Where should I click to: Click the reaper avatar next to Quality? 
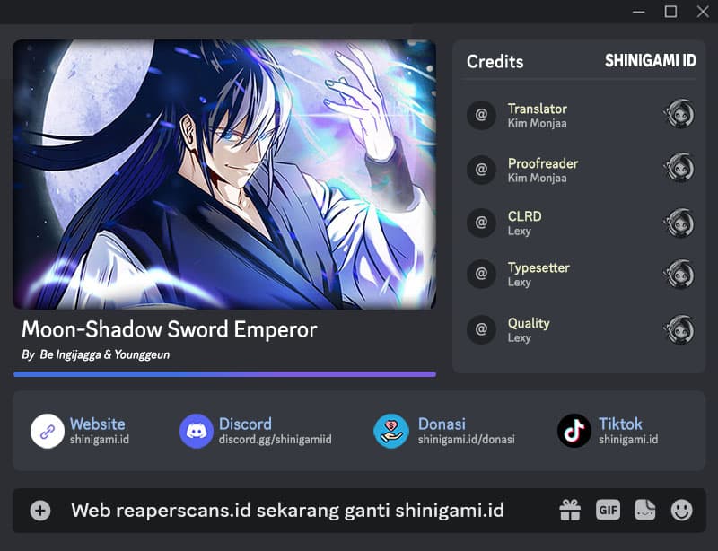coord(679,329)
